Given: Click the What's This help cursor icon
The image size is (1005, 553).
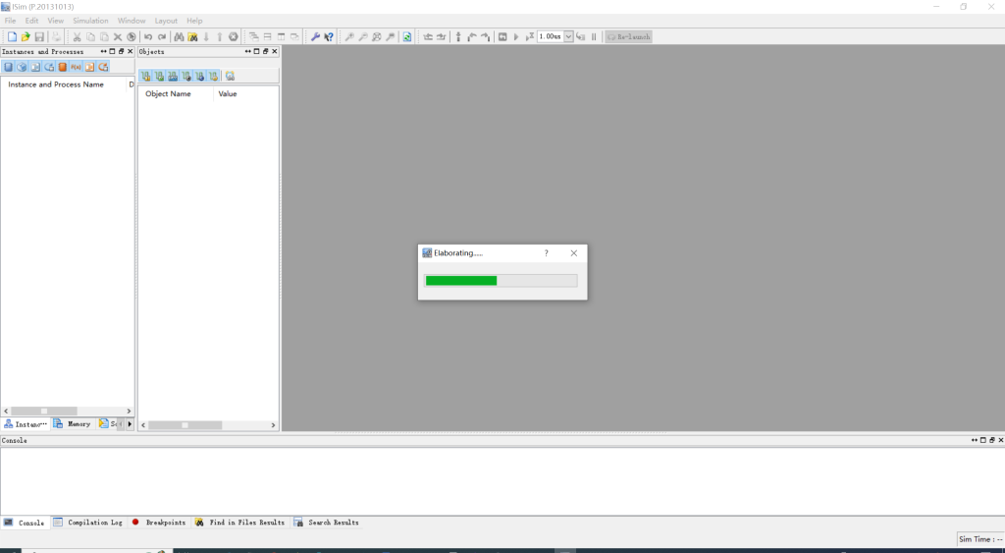Looking at the screenshot, I should pyautogui.click(x=329, y=37).
